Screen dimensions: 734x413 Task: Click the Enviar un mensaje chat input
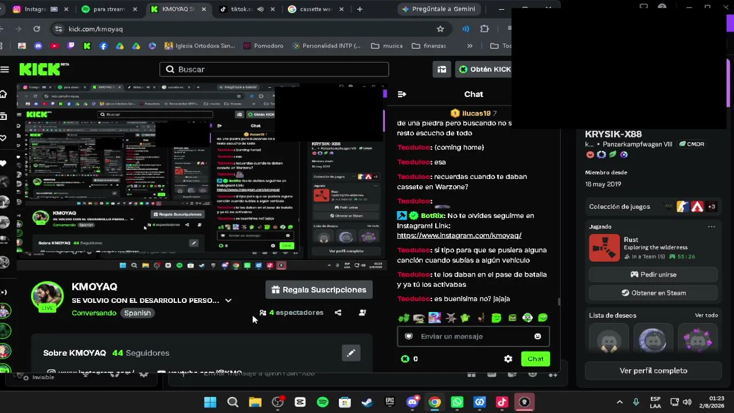click(473, 336)
